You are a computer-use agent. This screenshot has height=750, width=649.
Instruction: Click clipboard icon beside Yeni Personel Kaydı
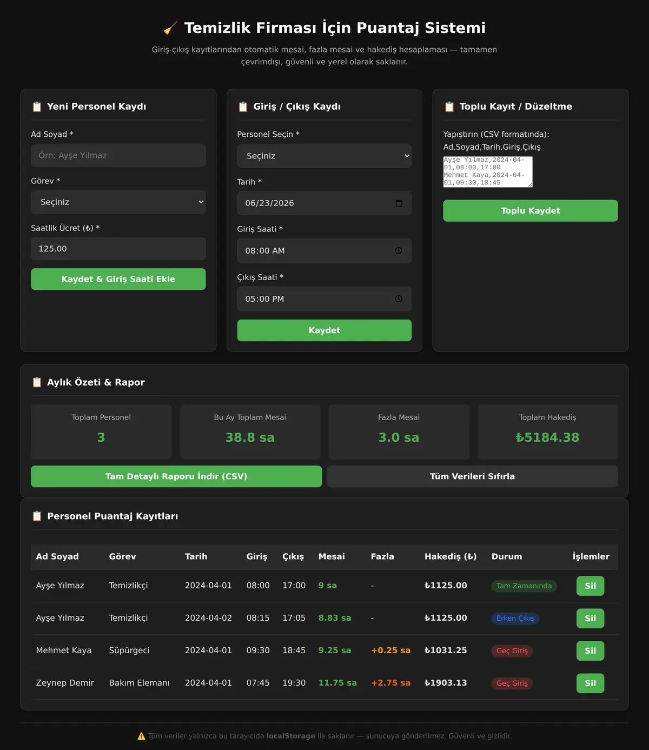(x=37, y=107)
